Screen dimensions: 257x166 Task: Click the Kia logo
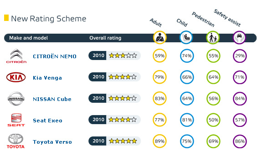tap(16, 77)
